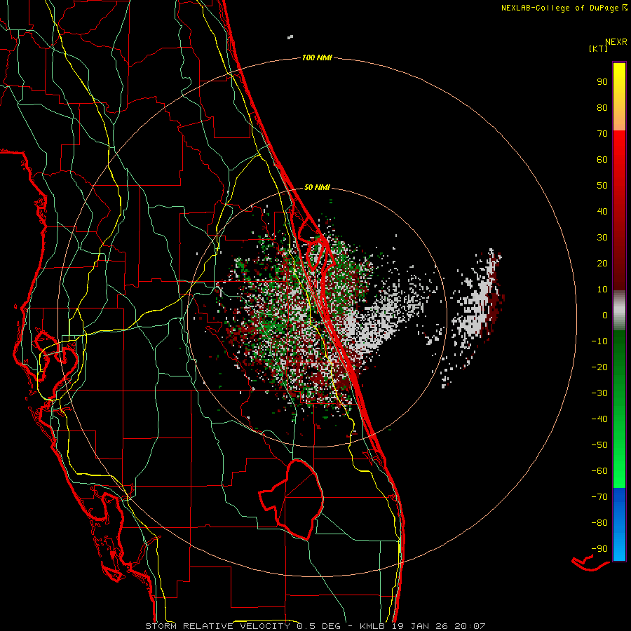Click the "NEXR" label above the color scale

(616, 42)
